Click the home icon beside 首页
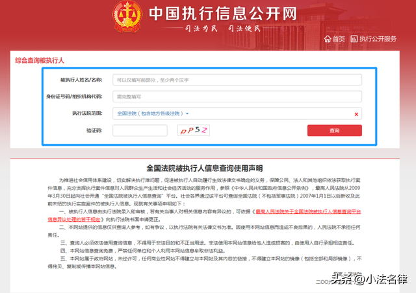 coord(328,39)
